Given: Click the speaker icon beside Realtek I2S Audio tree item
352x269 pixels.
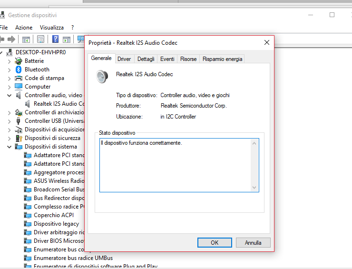Looking at the screenshot, I should 28,104.
